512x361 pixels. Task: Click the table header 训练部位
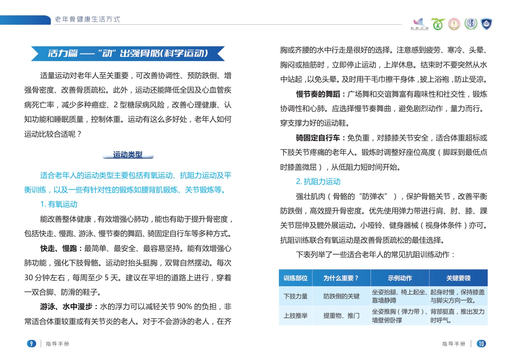pos(296,278)
